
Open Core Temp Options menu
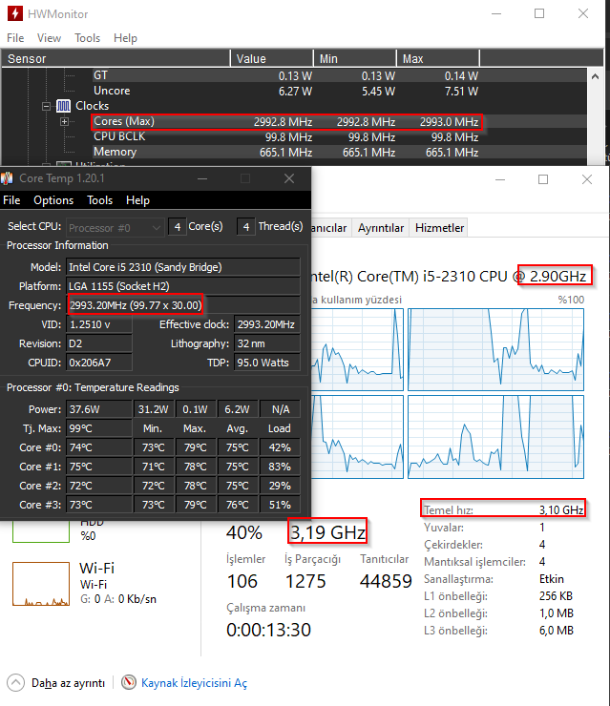tap(53, 200)
